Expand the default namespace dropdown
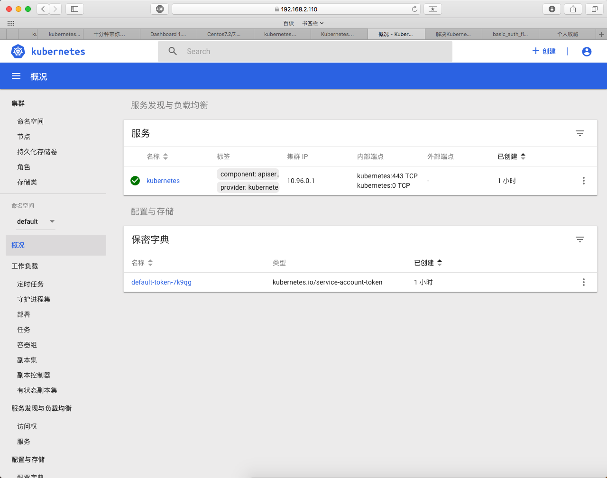The height and width of the screenshot is (478, 607). pos(36,221)
